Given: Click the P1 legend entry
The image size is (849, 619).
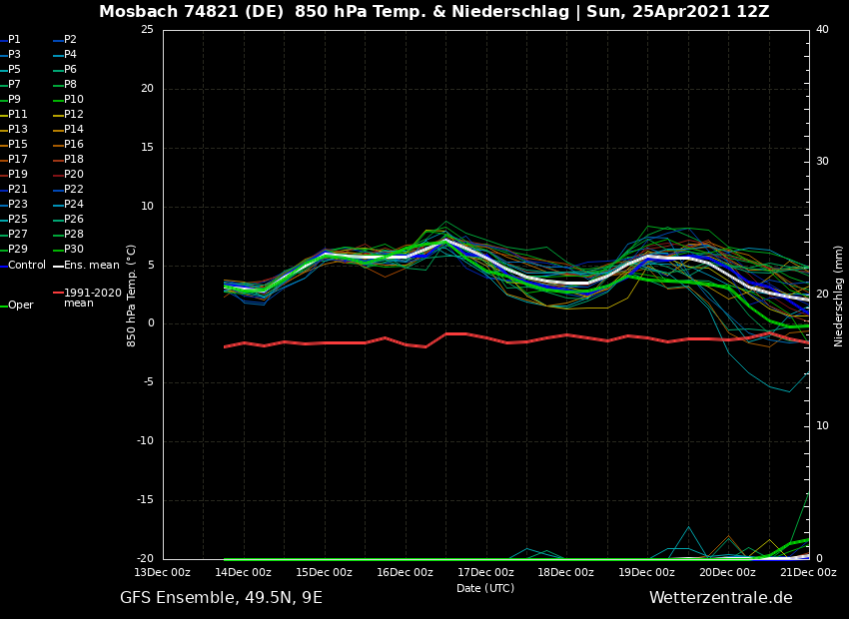Looking at the screenshot, I should coord(14,40).
